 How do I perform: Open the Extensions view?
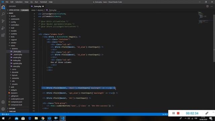tap(3, 35)
